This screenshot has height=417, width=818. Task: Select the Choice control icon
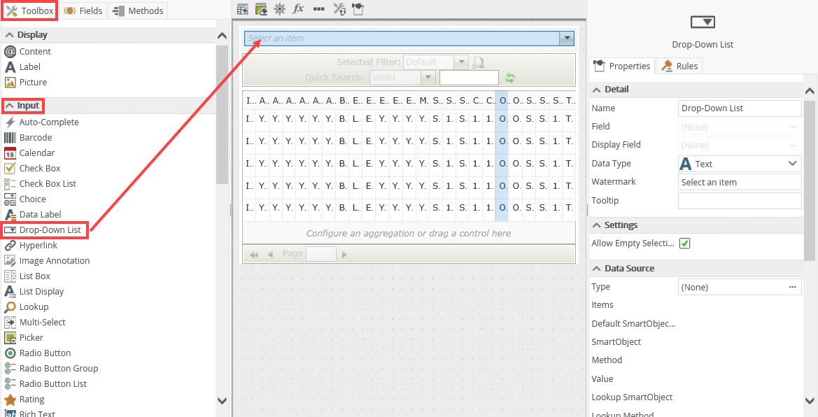10,199
